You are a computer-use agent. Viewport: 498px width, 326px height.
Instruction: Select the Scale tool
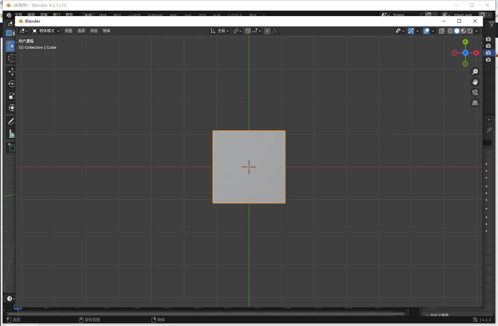tap(11, 96)
